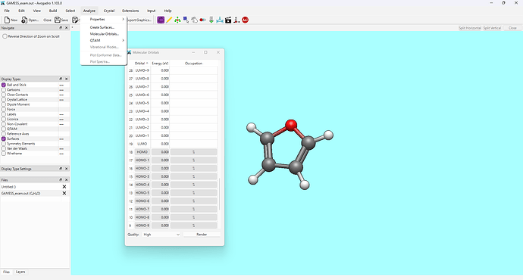Select the green Template tool
The image size is (523, 280).
177,20
